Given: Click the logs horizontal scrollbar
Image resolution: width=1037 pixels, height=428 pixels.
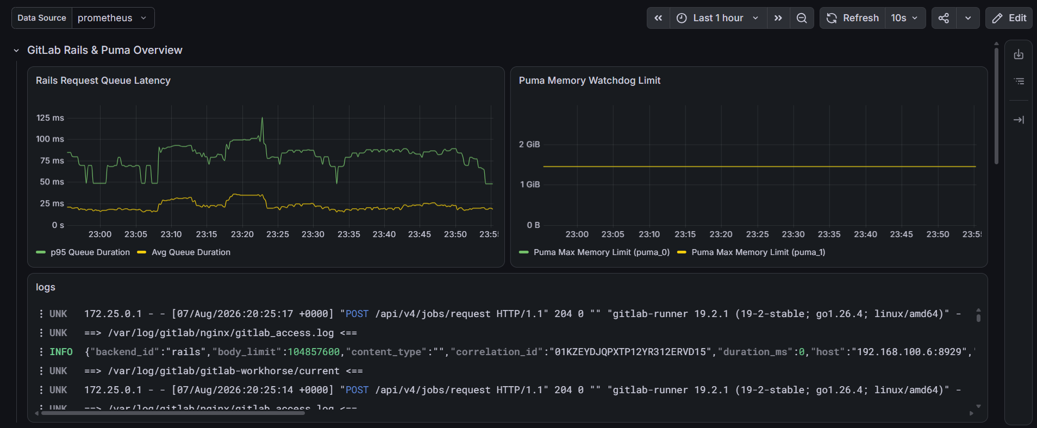Looking at the screenshot, I should point(173,413).
